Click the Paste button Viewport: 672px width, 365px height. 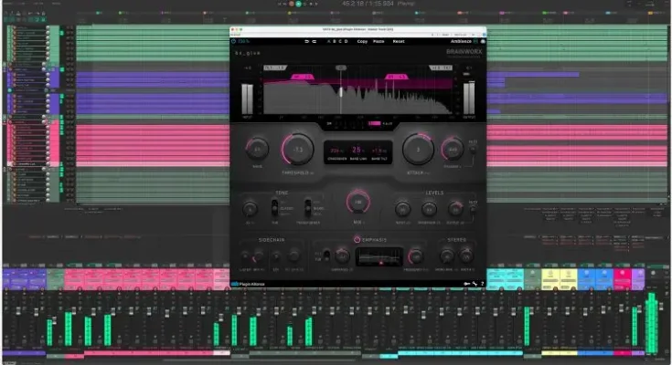click(x=379, y=41)
